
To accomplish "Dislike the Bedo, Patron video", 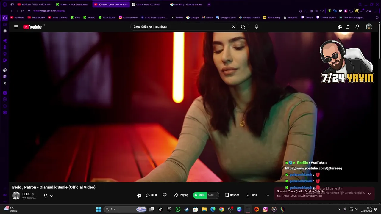I will pos(165,195).
